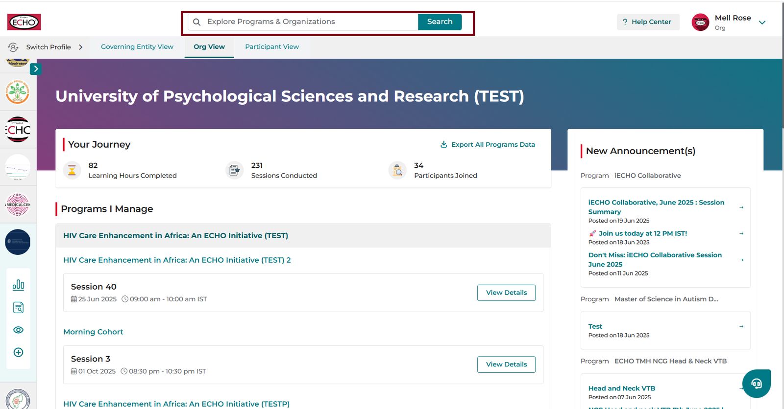Click the eye icon in the sidebar

click(18, 330)
